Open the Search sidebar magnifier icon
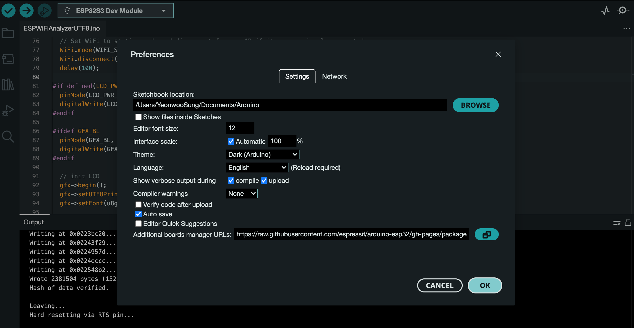The height and width of the screenshot is (328, 634). tap(8, 137)
